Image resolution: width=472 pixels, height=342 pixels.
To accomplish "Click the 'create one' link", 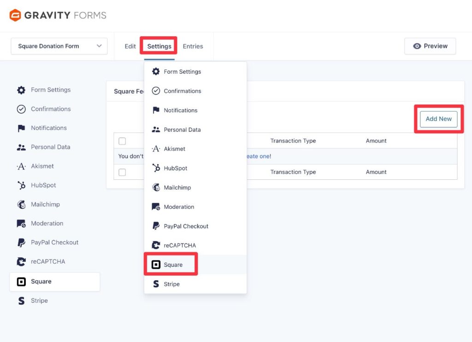I will pyautogui.click(x=259, y=156).
